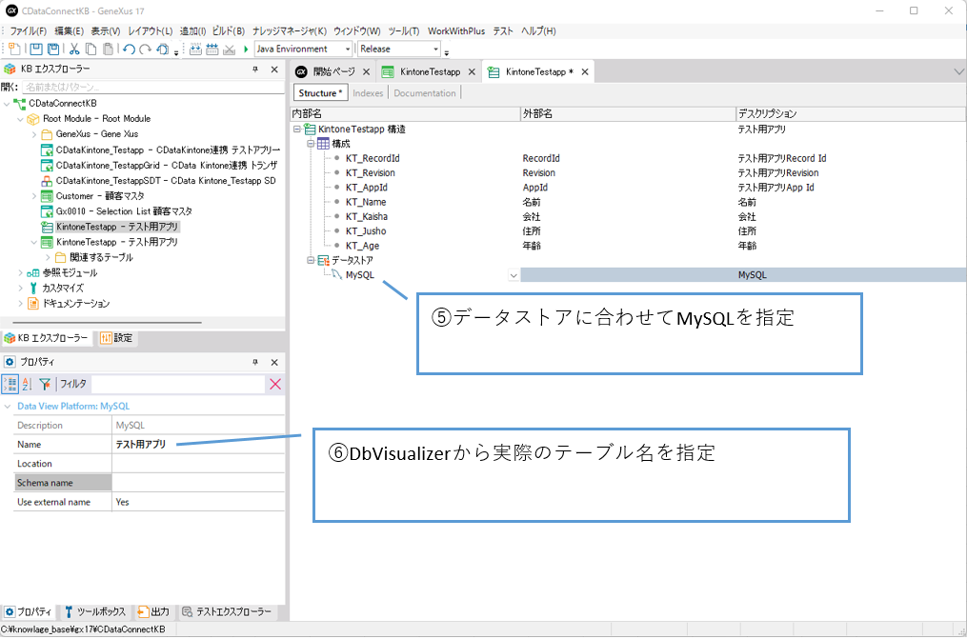Select the Documentation sub-tab
The image size is (967, 639).
pyautogui.click(x=425, y=93)
